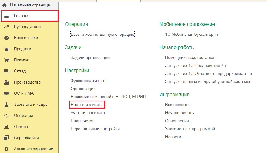Image resolution: width=267 pixels, height=153 pixels.
Task: Click the green Начало работы heading
Action: point(177,47)
